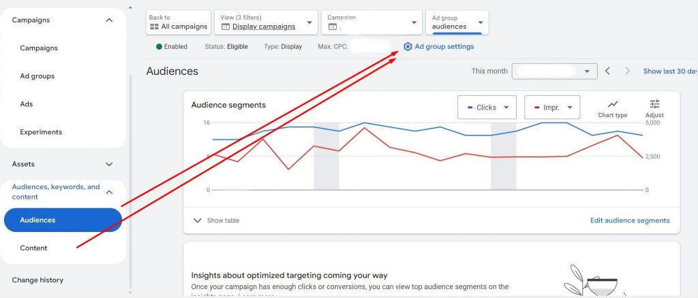This screenshot has height=298, width=698.
Task: Go to previous date range arrow
Action: (608, 71)
